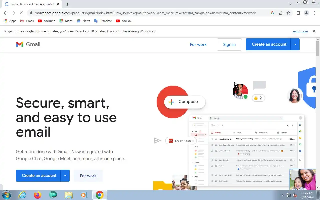320x200 pixels.
Task: Dismiss the Chrome update infobar
Action: (x=314, y=31)
